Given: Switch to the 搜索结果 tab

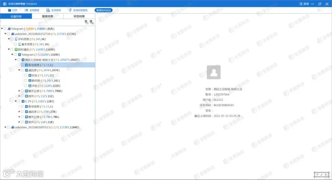Looking at the screenshot, I should tap(48, 16).
